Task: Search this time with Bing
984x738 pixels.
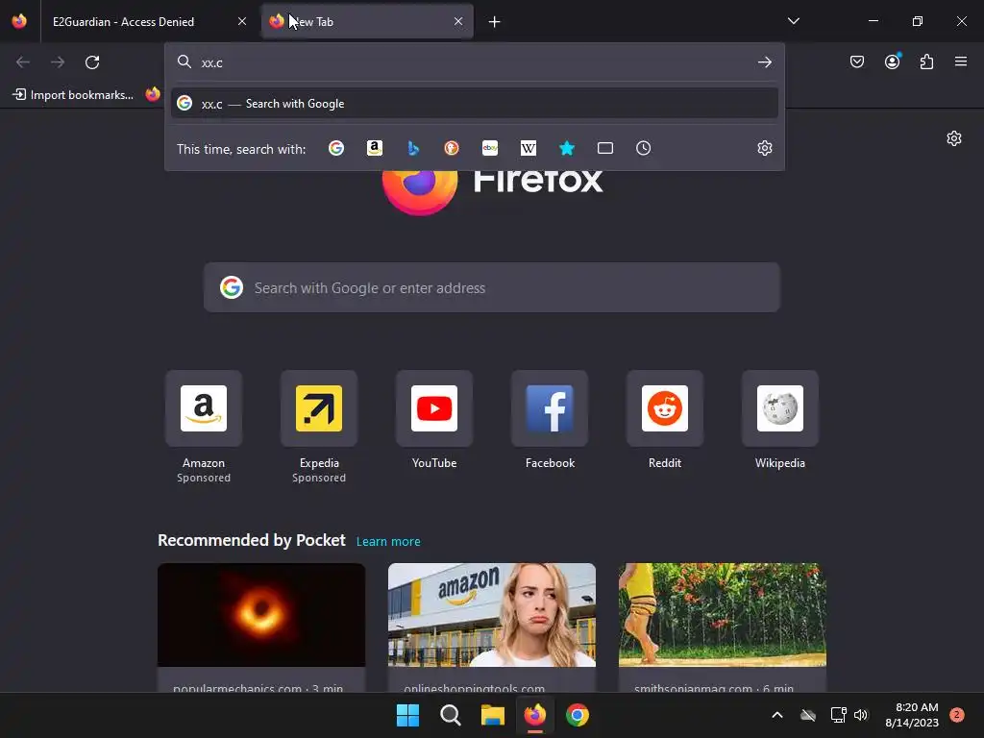Action: pyautogui.click(x=413, y=148)
